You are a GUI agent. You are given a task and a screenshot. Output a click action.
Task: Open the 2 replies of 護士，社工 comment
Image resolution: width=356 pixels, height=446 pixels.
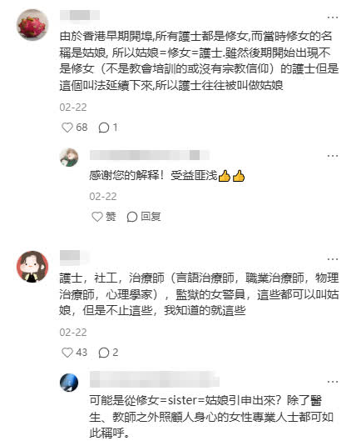[108, 353]
